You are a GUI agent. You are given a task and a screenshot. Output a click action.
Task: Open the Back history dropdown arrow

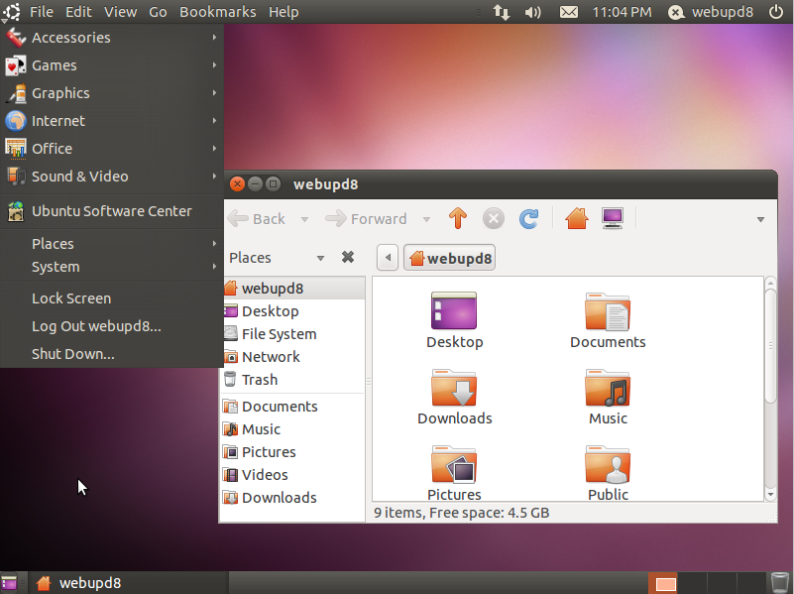pyautogui.click(x=304, y=219)
